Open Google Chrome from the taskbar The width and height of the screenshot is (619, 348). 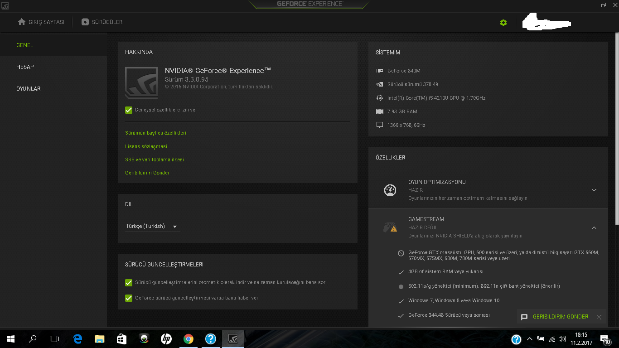tap(189, 338)
